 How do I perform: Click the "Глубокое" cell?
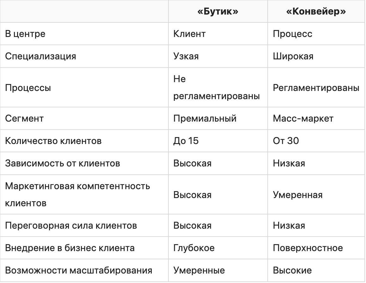click(194, 248)
